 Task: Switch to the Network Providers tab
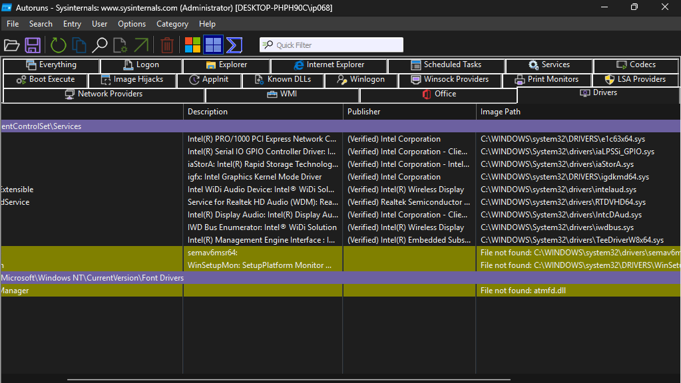pos(103,94)
